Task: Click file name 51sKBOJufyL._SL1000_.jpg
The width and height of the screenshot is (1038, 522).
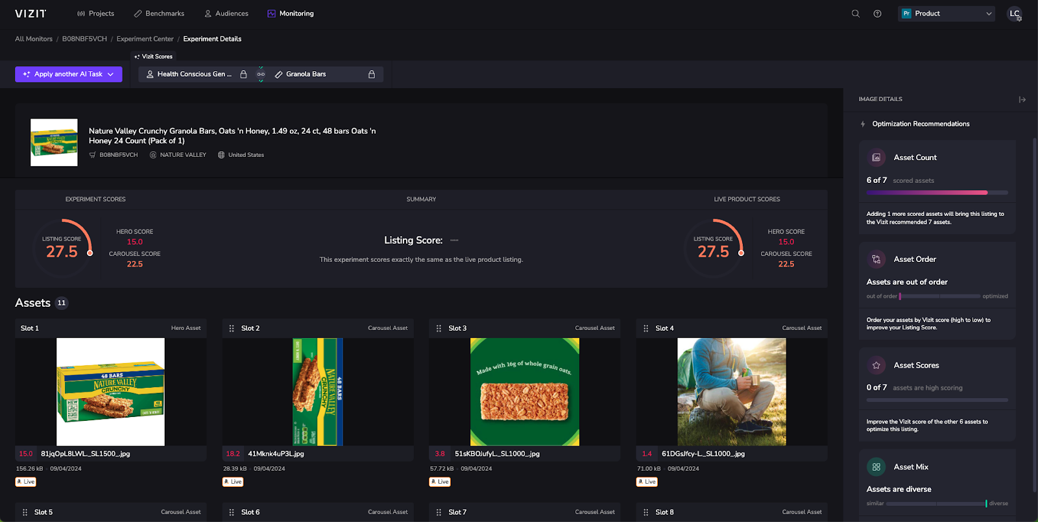Action: tap(497, 454)
